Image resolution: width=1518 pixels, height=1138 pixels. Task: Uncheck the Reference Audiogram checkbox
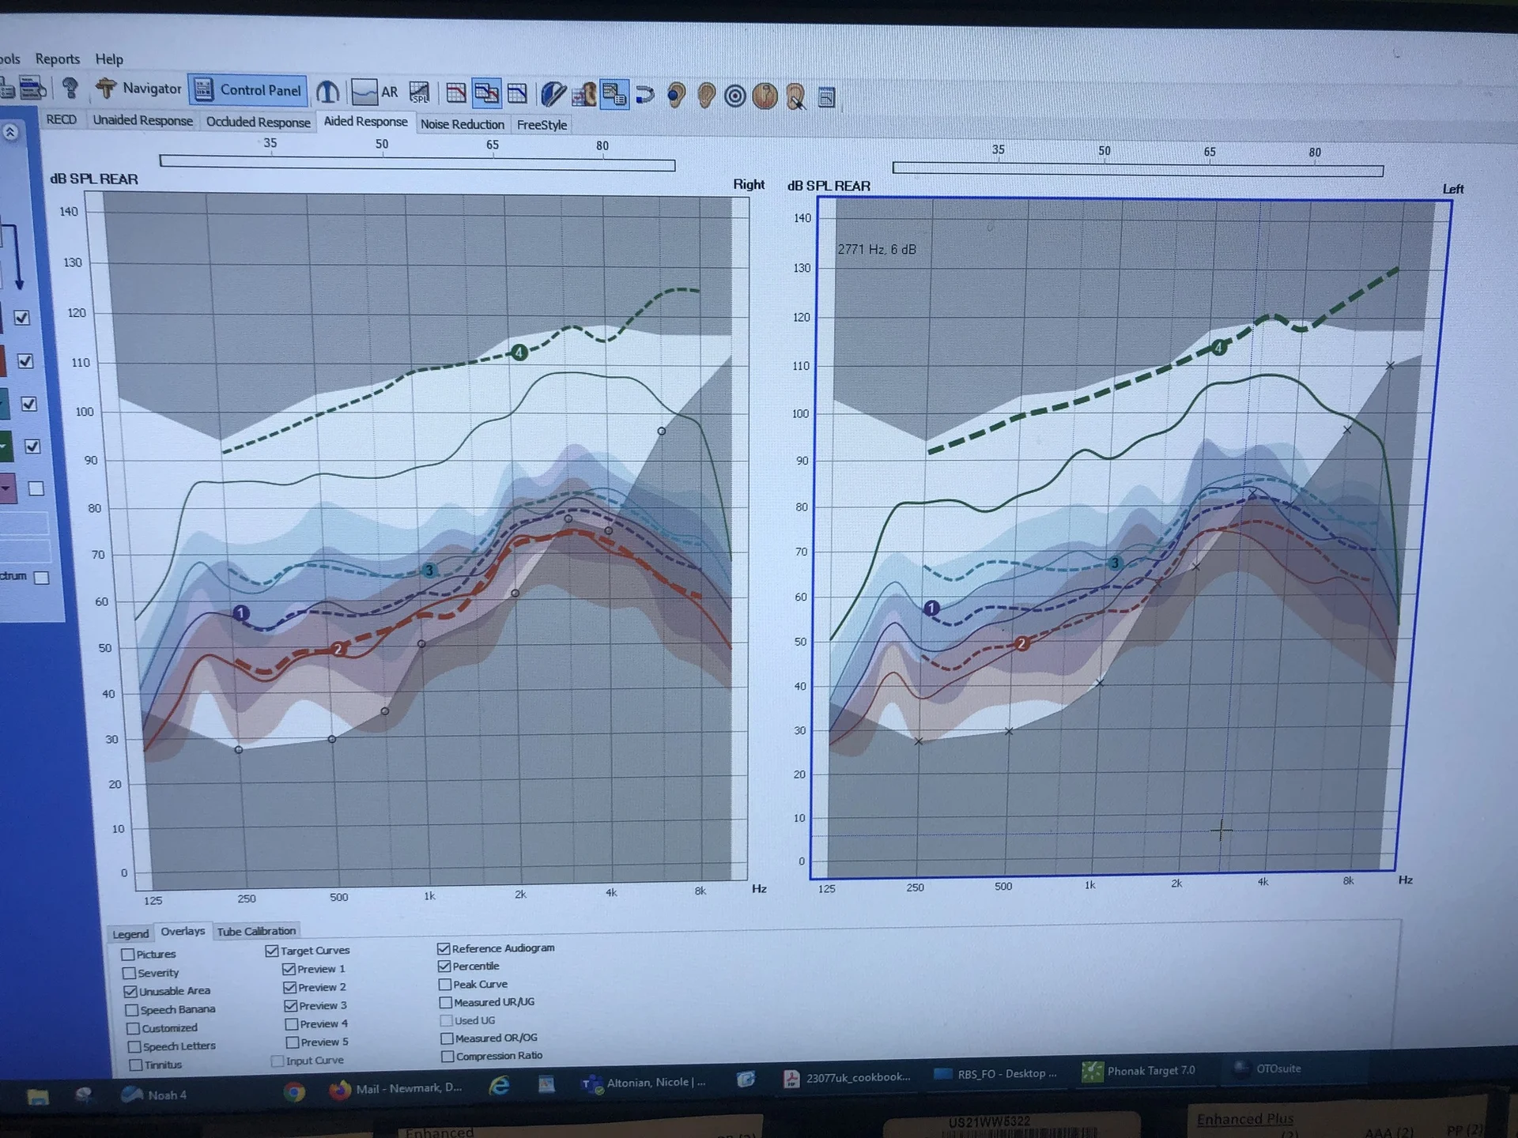pyautogui.click(x=444, y=948)
